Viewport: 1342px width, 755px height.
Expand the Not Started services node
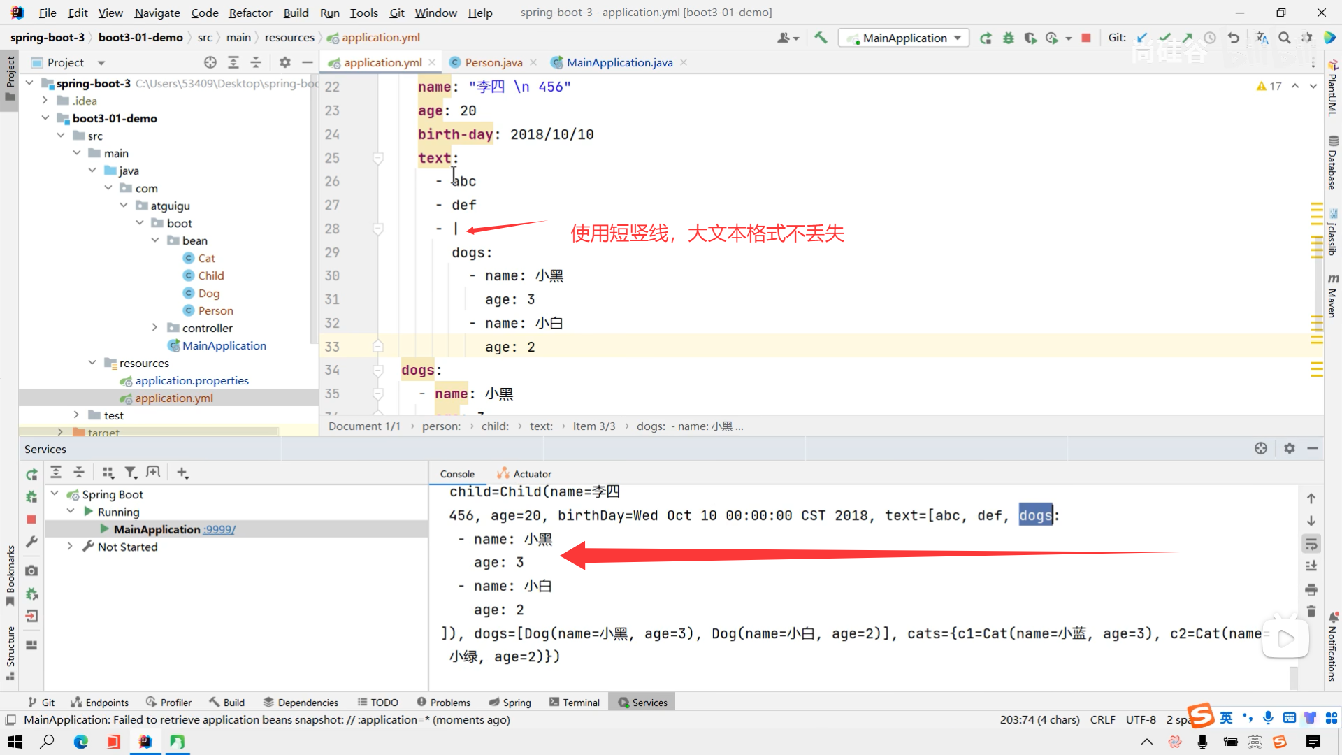click(70, 547)
